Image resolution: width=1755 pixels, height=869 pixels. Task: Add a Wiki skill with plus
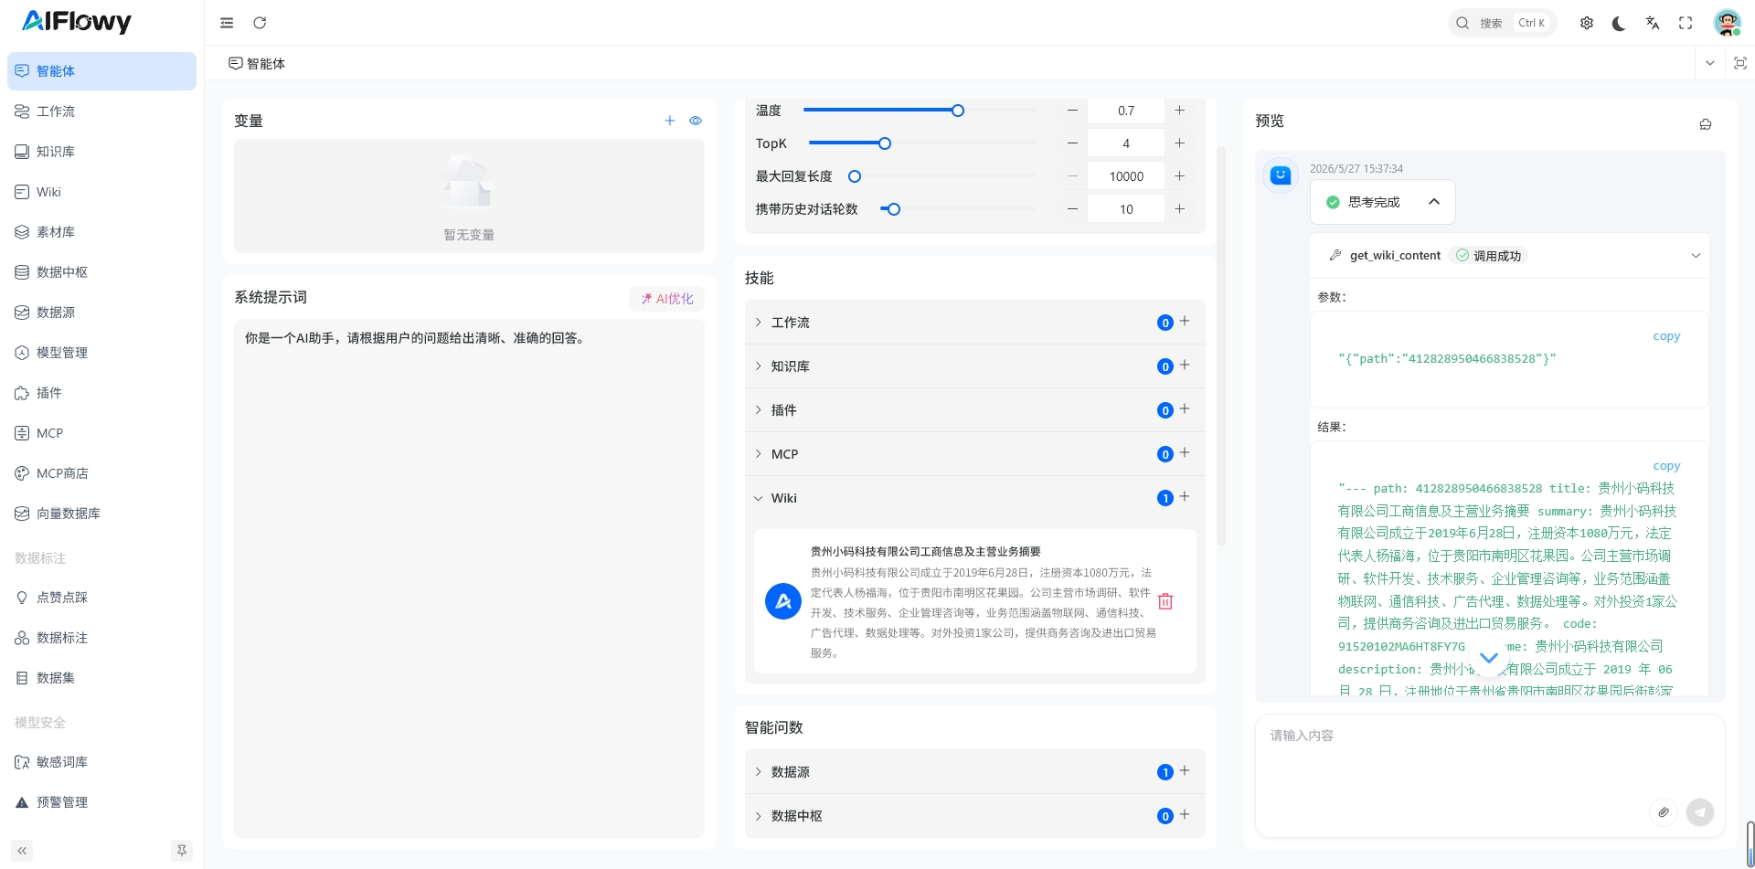pos(1185,496)
